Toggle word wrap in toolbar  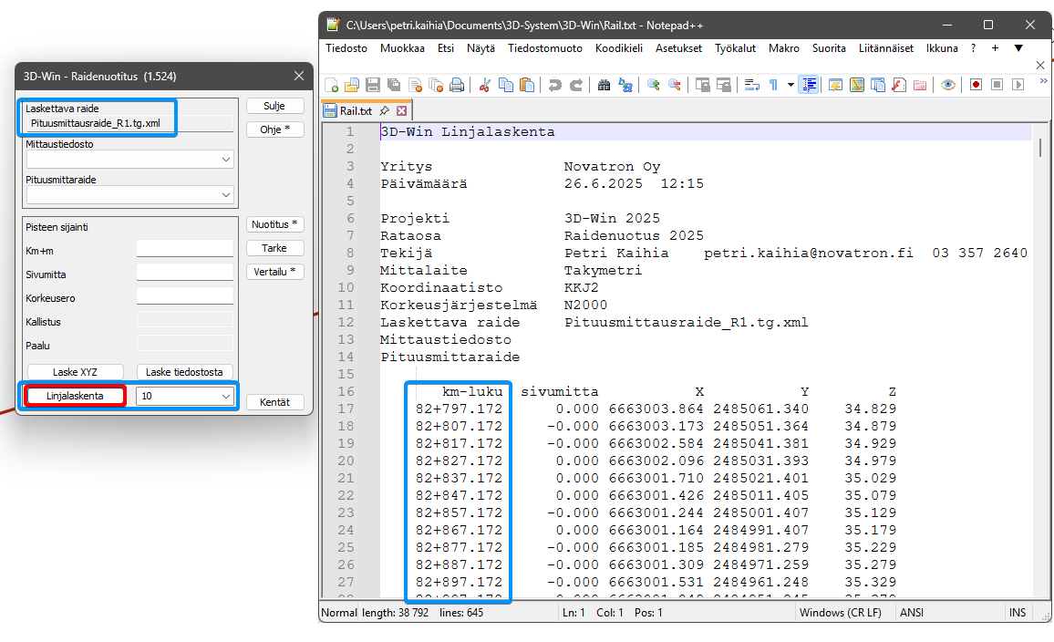[x=752, y=85]
